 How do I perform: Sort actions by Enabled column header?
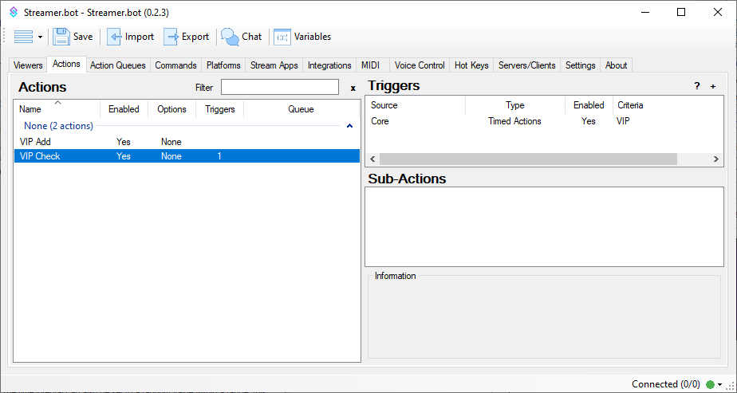[x=124, y=109]
